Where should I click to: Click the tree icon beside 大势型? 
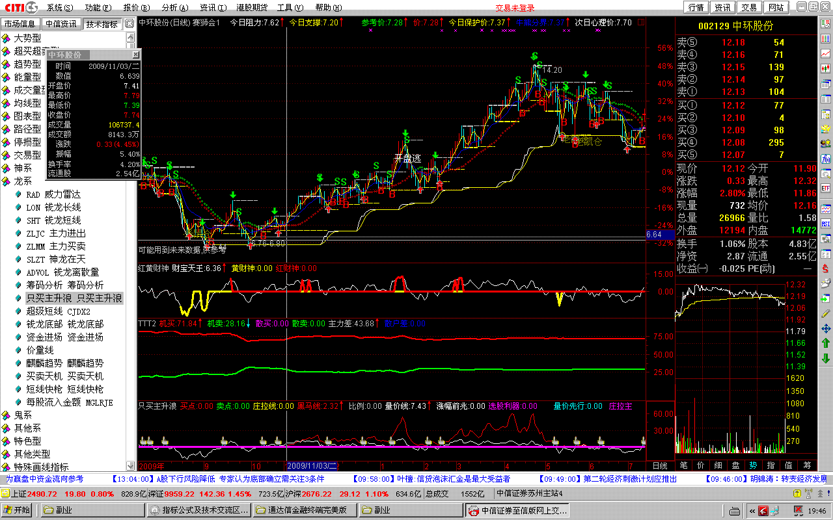click(x=7, y=38)
